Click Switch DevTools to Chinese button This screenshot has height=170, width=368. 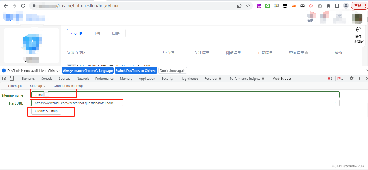(x=136, y=71)
